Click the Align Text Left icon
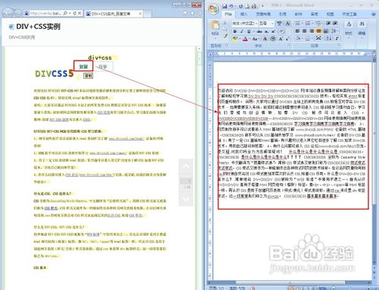This screenshot has width=379, height=290. [297, 31]
